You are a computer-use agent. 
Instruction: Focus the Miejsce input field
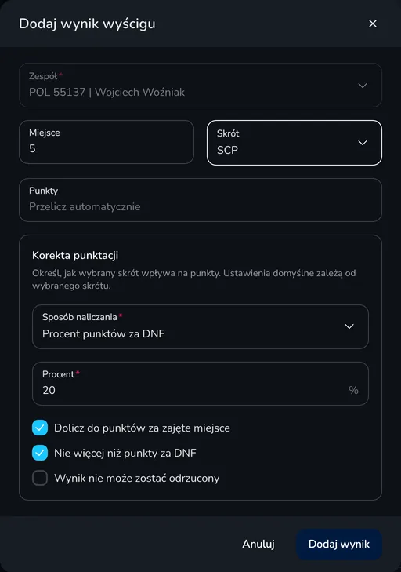point(107,142)
